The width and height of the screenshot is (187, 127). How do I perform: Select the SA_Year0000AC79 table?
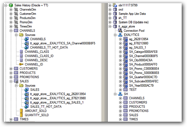[x=141, y=85]
